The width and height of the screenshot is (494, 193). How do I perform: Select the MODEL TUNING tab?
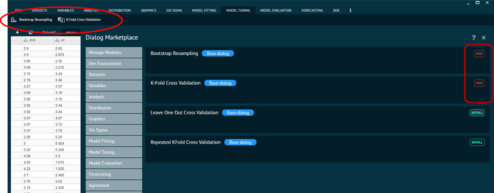pos(238,10)
